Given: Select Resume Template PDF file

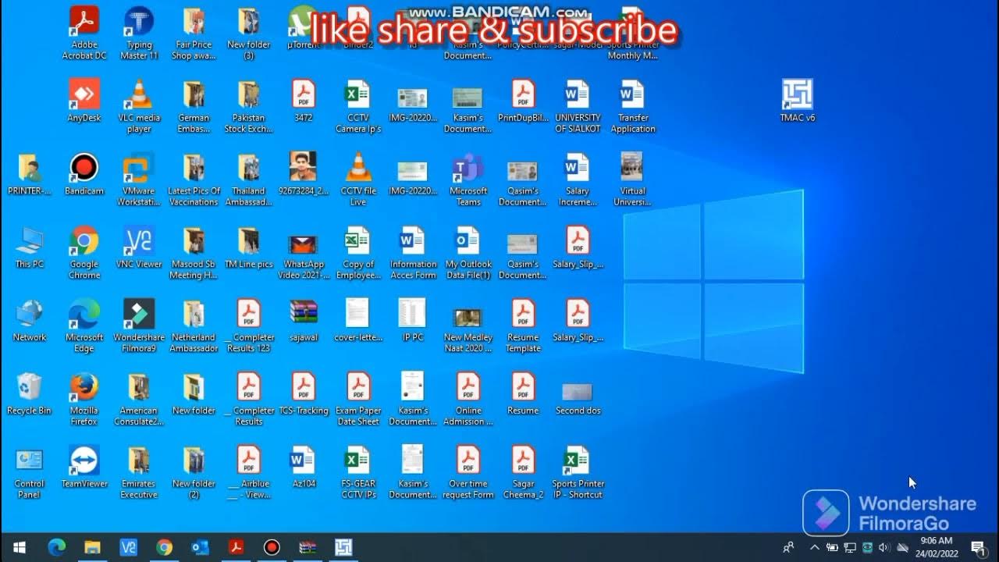Looking at the screenshot, I should tap(523, 326).
